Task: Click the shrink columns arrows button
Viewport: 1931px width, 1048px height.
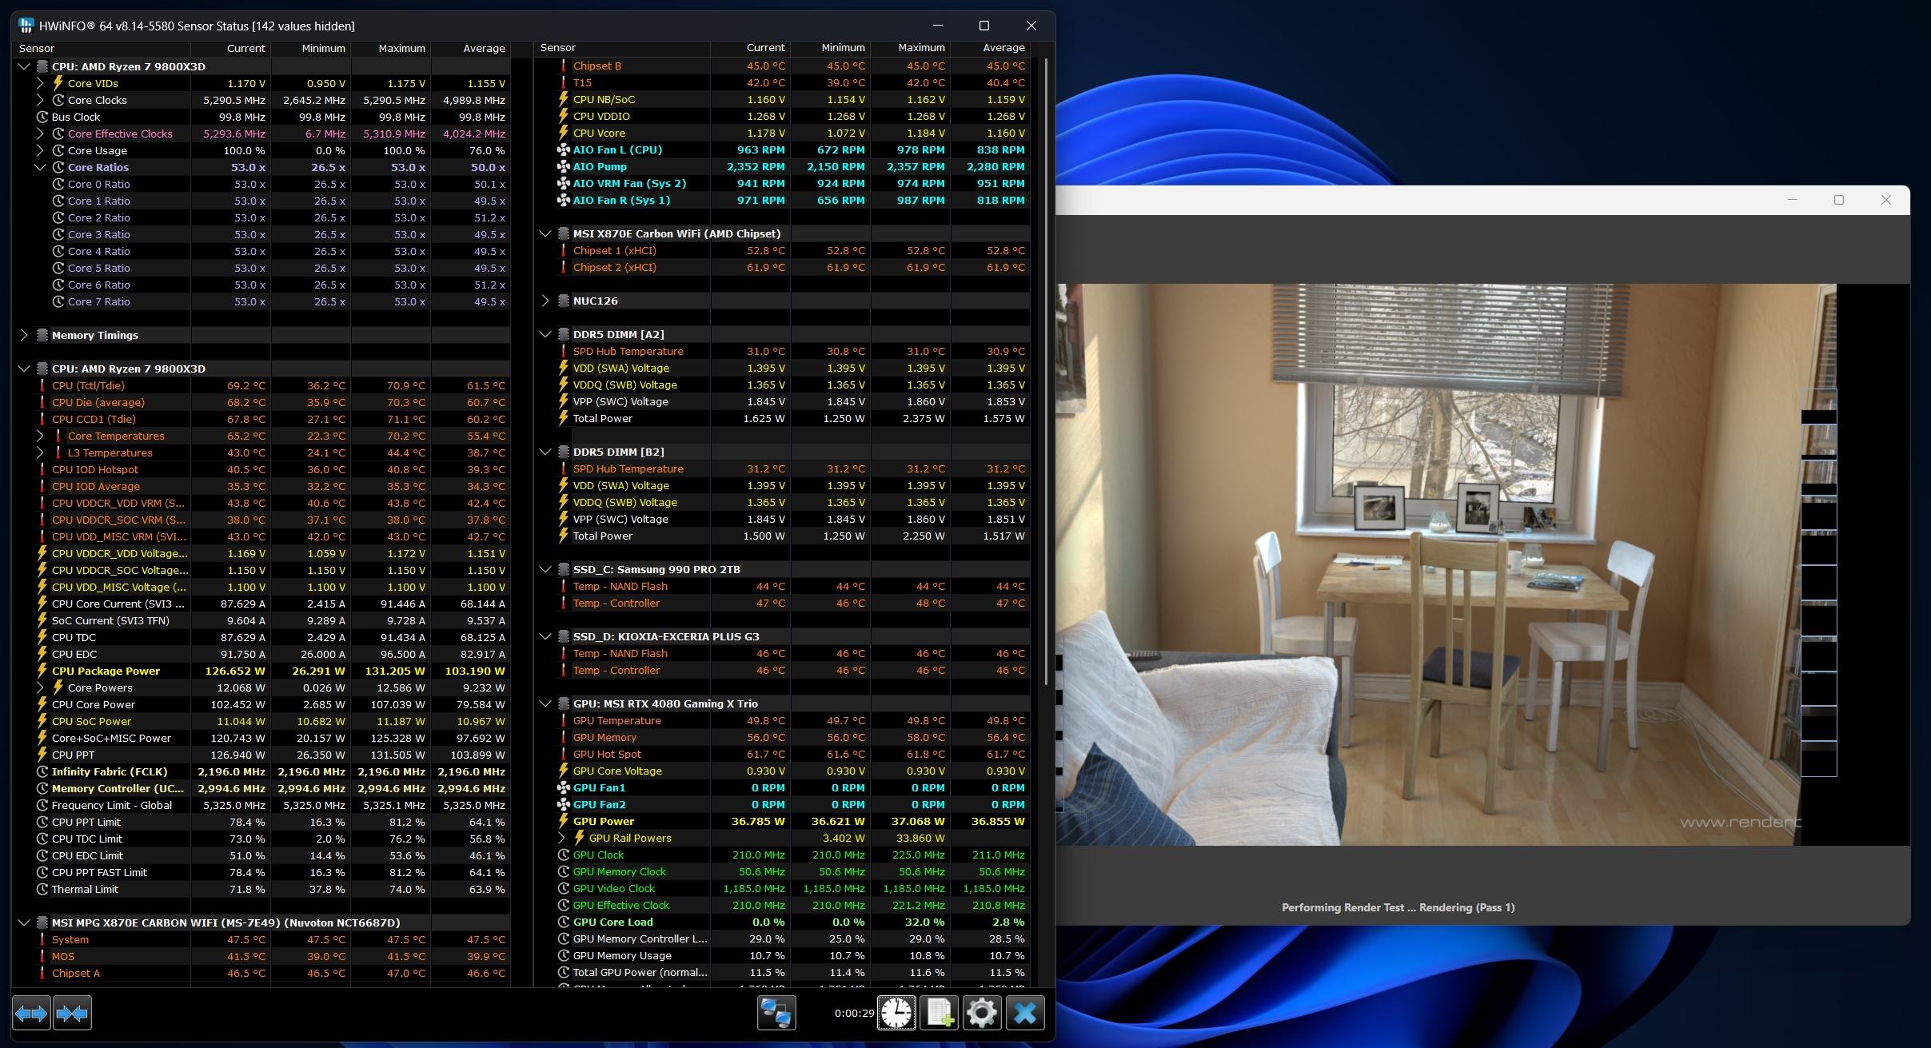Action: pos(73,1014)
